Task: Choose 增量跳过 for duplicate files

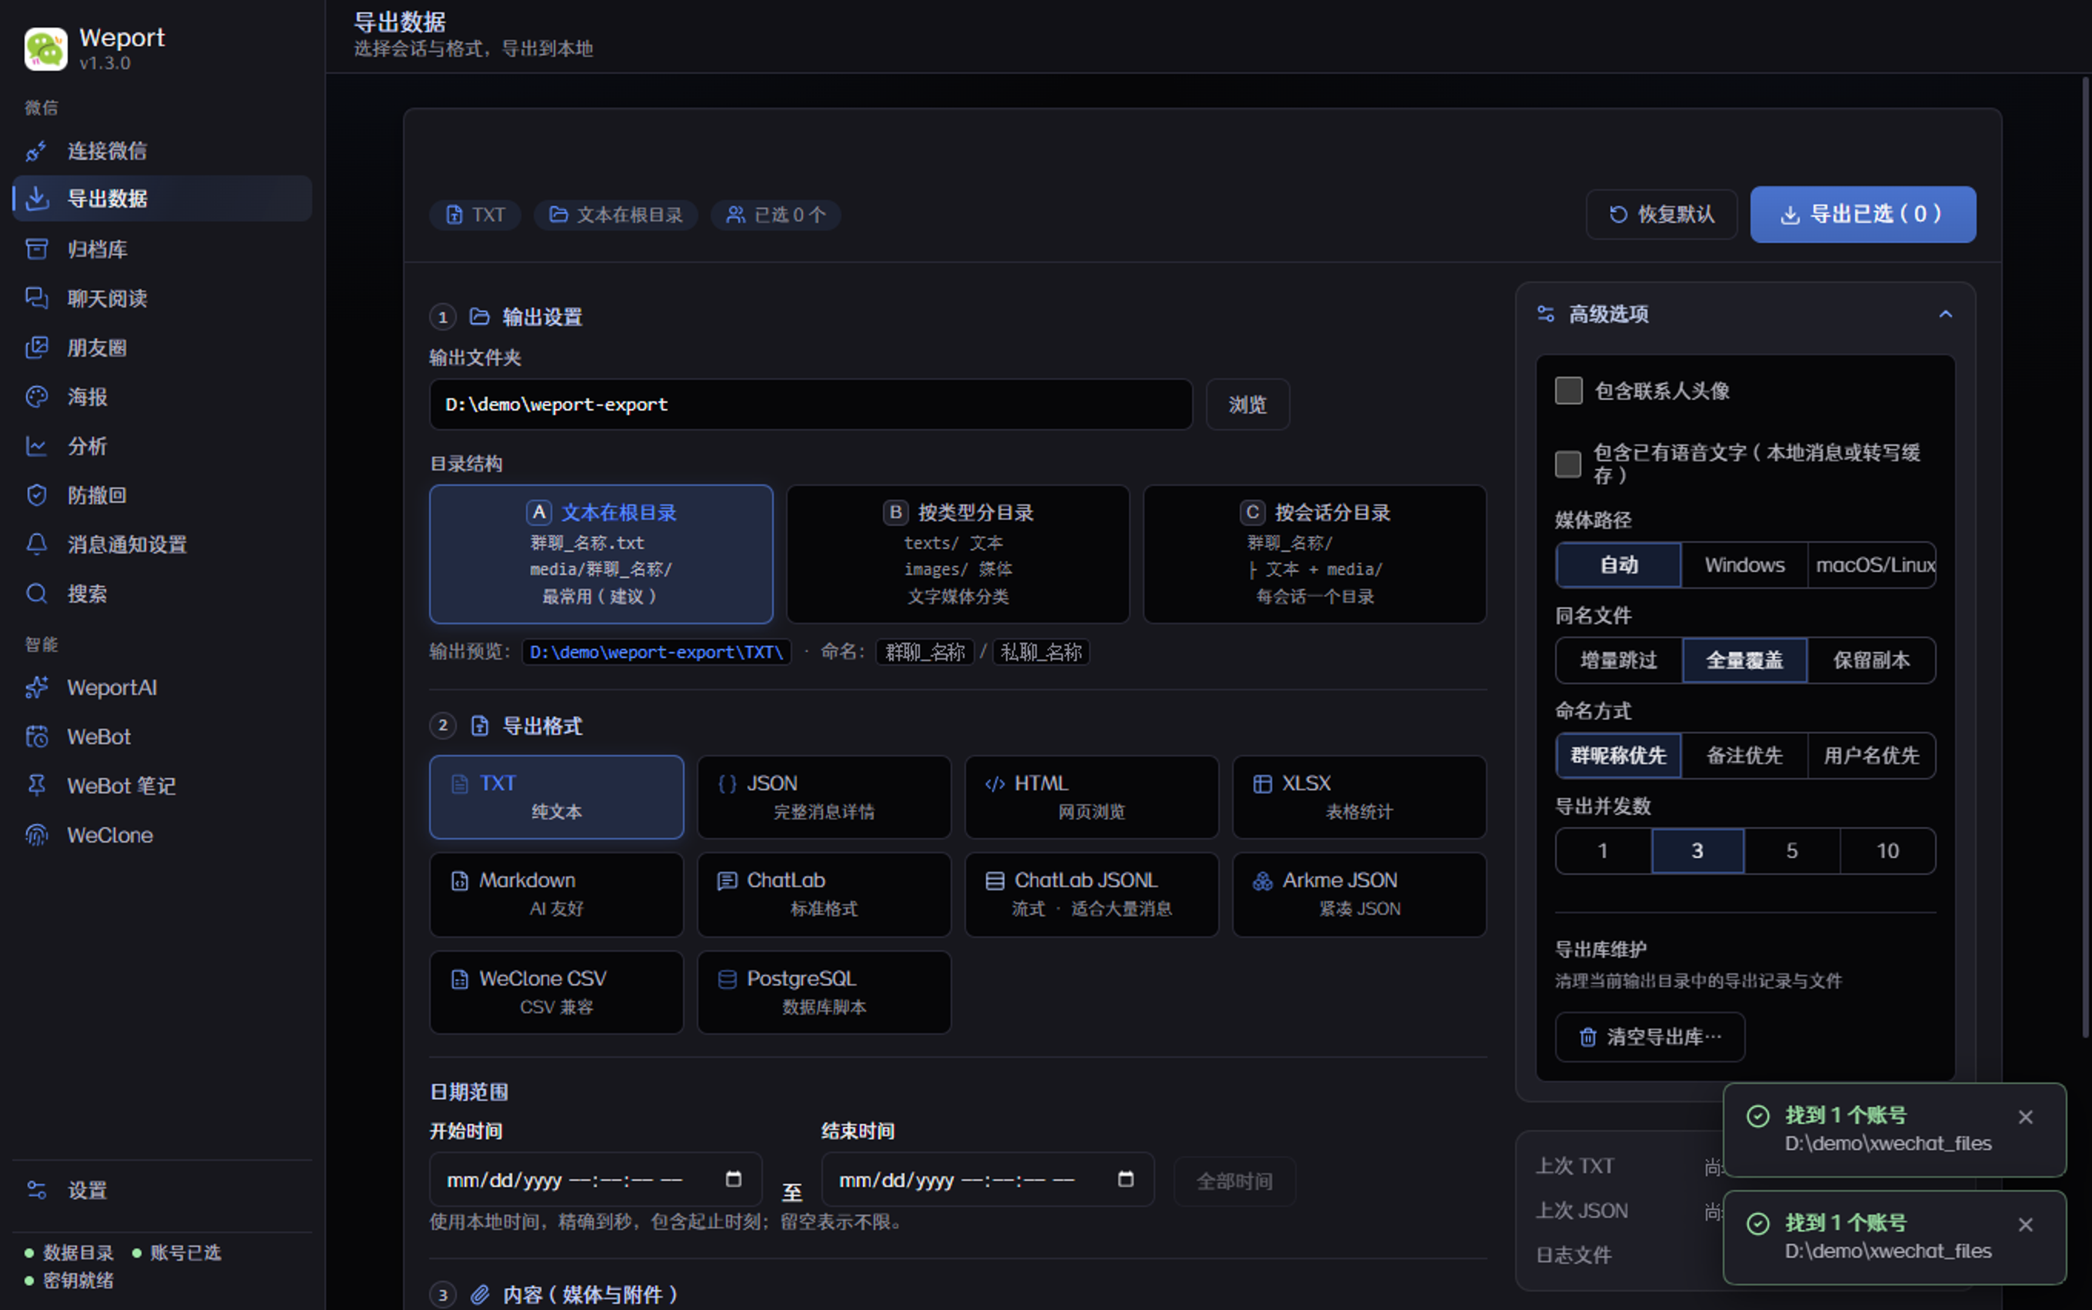Action: click(1618, 660)
